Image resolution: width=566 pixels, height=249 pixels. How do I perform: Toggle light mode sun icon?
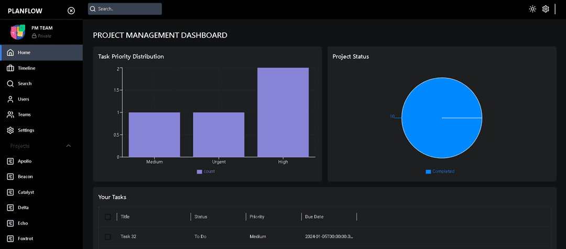tap(532, 9)
